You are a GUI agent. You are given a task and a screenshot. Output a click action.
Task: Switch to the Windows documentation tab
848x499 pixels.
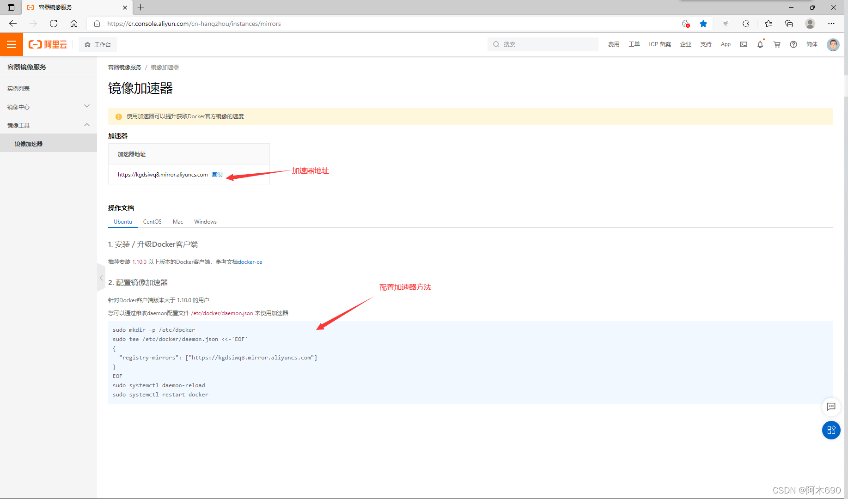pos(205,222)
